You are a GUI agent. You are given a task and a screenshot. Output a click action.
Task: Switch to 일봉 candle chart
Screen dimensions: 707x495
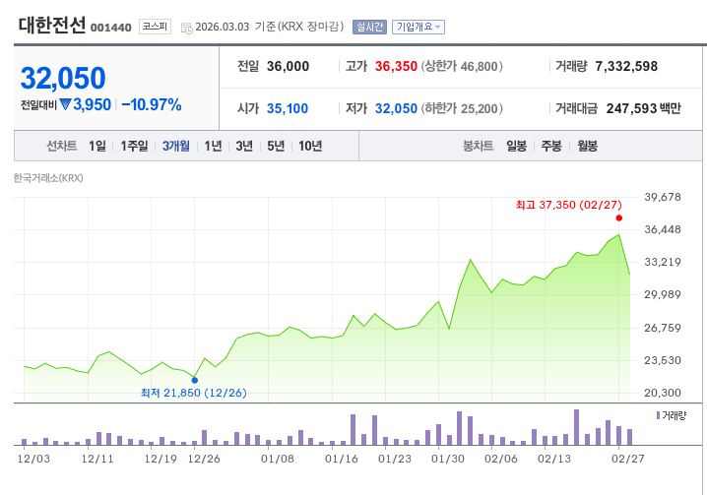[516, 146]
